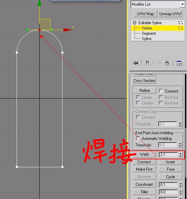Click the Weld threshold field showing 2.1
This screenshot has width=187, height=199.
click(168, 155)
